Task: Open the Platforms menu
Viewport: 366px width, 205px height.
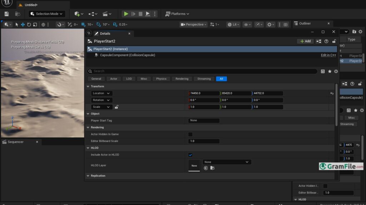Action: [177, 14]
